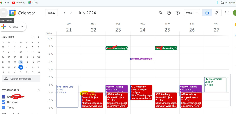
Task: Toggle the personal calendar checkbox above Birthdays
Action: [x=3, y=97]
